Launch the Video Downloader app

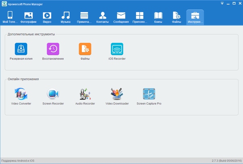pos(117,95)
